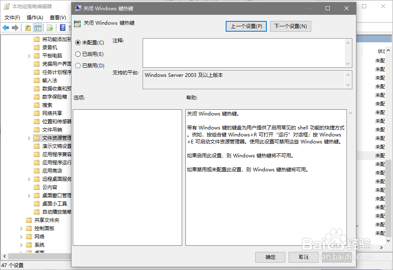Click the 支持的平台 box scroll down arrow
This screenshot has height=270, width=393.
(x=348, y=85)
